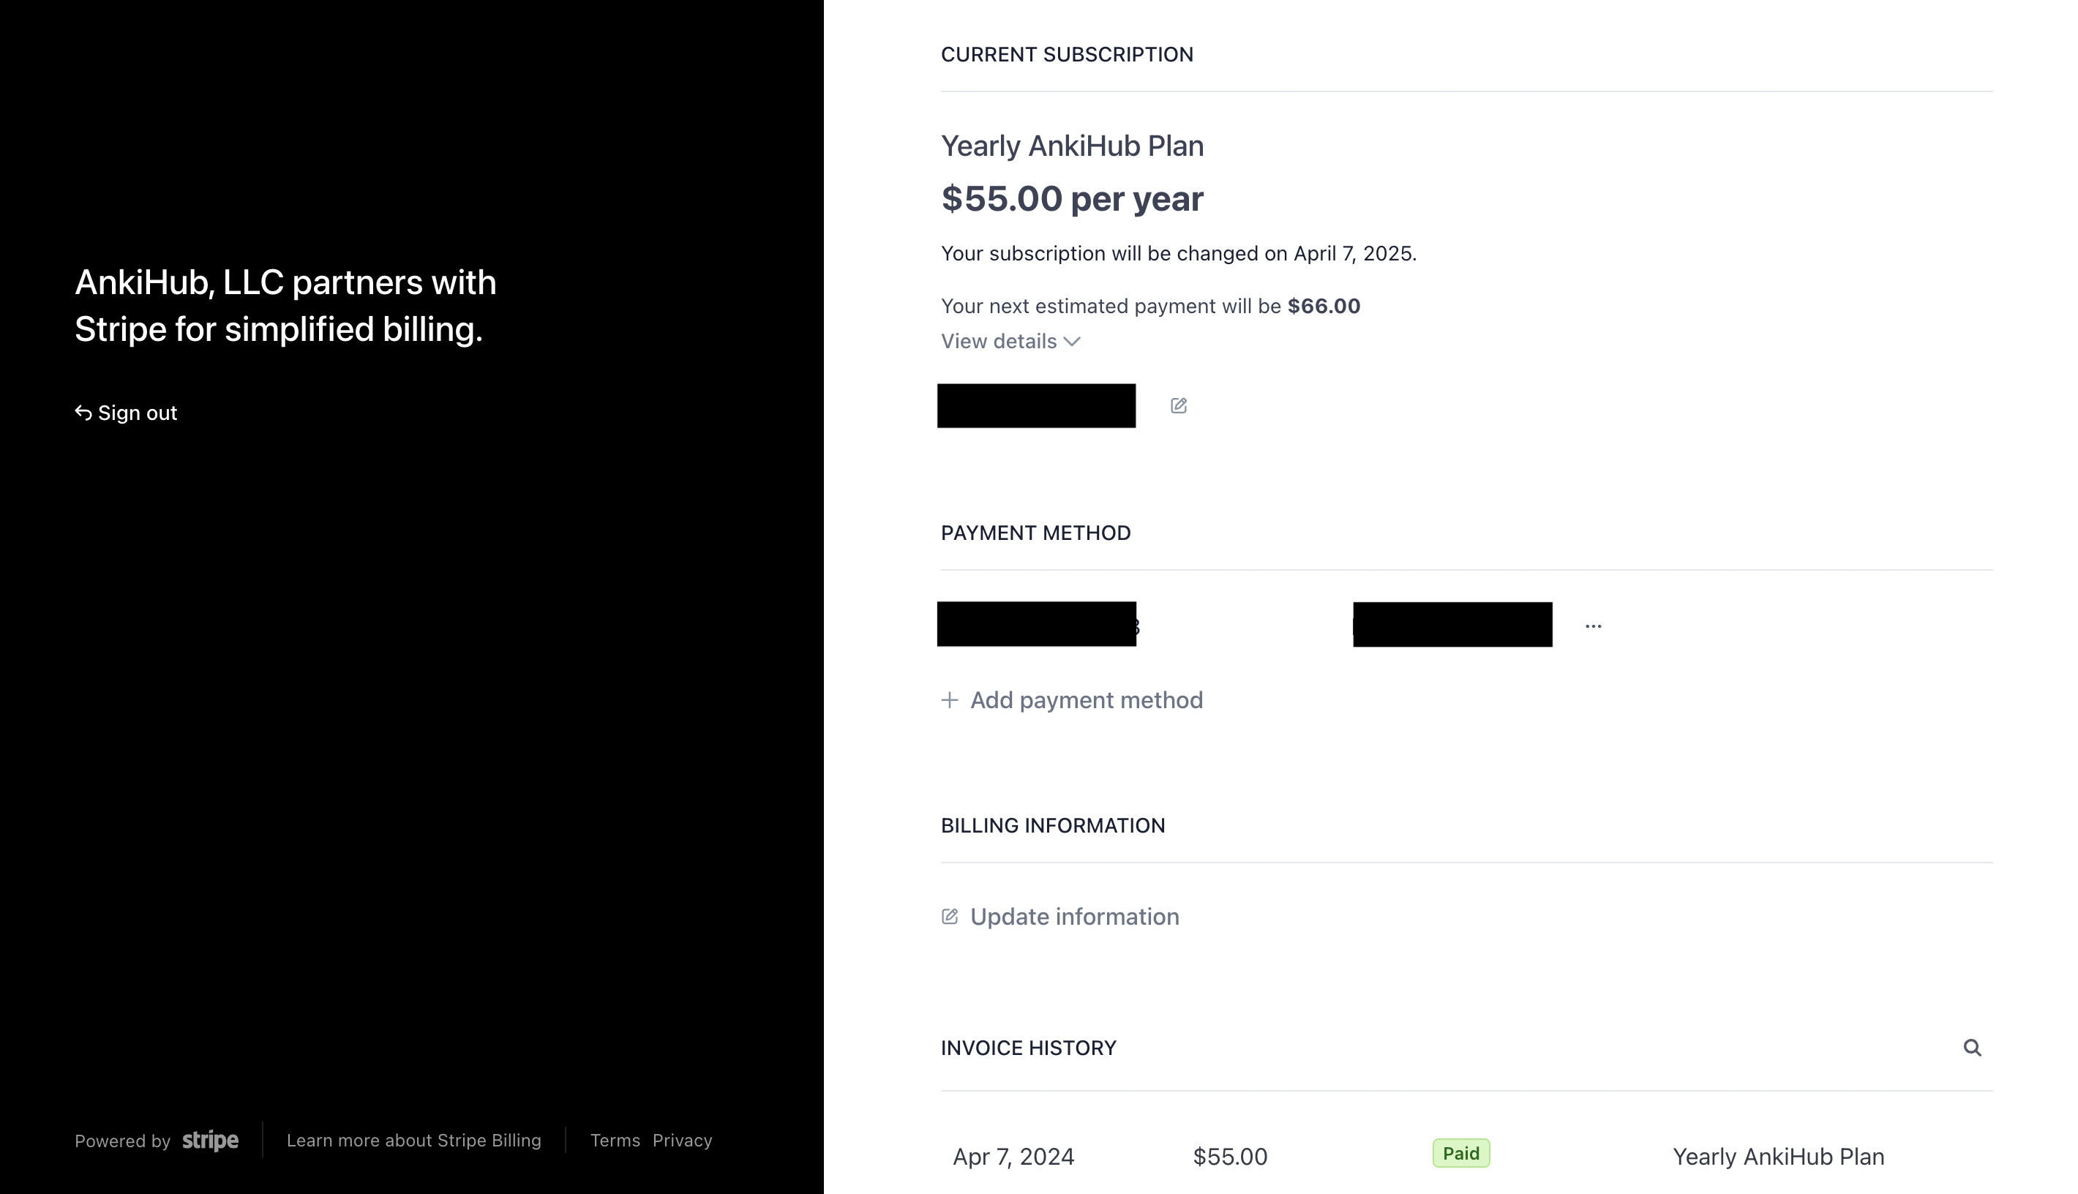Click the plus icon for adding payment
The width and height of the screenshot is (2078, 1194).
point(950,699)
